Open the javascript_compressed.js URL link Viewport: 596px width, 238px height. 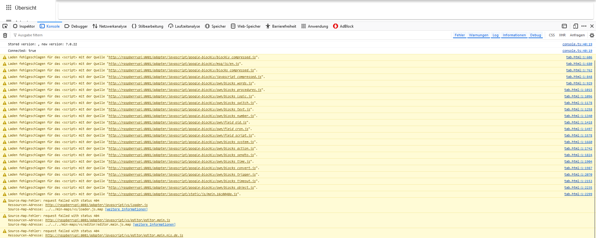(x=185, y=77)
